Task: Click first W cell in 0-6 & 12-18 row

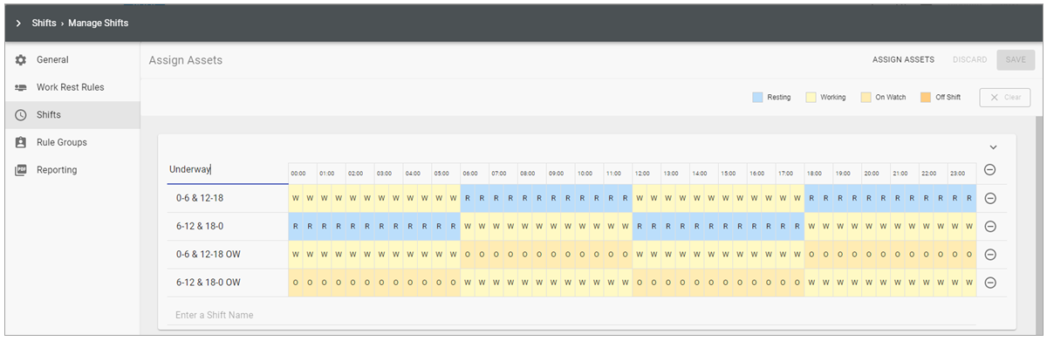Action: (x=296, y=198)
